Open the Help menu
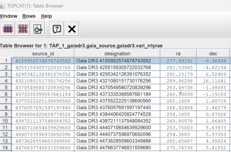This screenshot has width=231, height=152. [x=46, y=16]
